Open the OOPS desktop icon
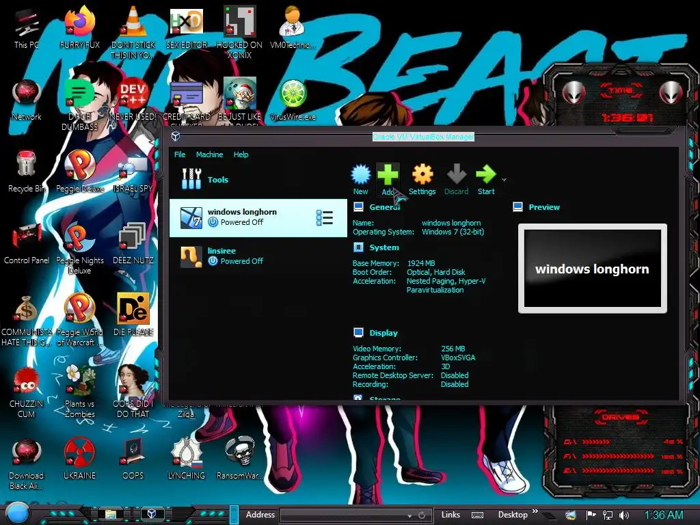 (133, 452)
